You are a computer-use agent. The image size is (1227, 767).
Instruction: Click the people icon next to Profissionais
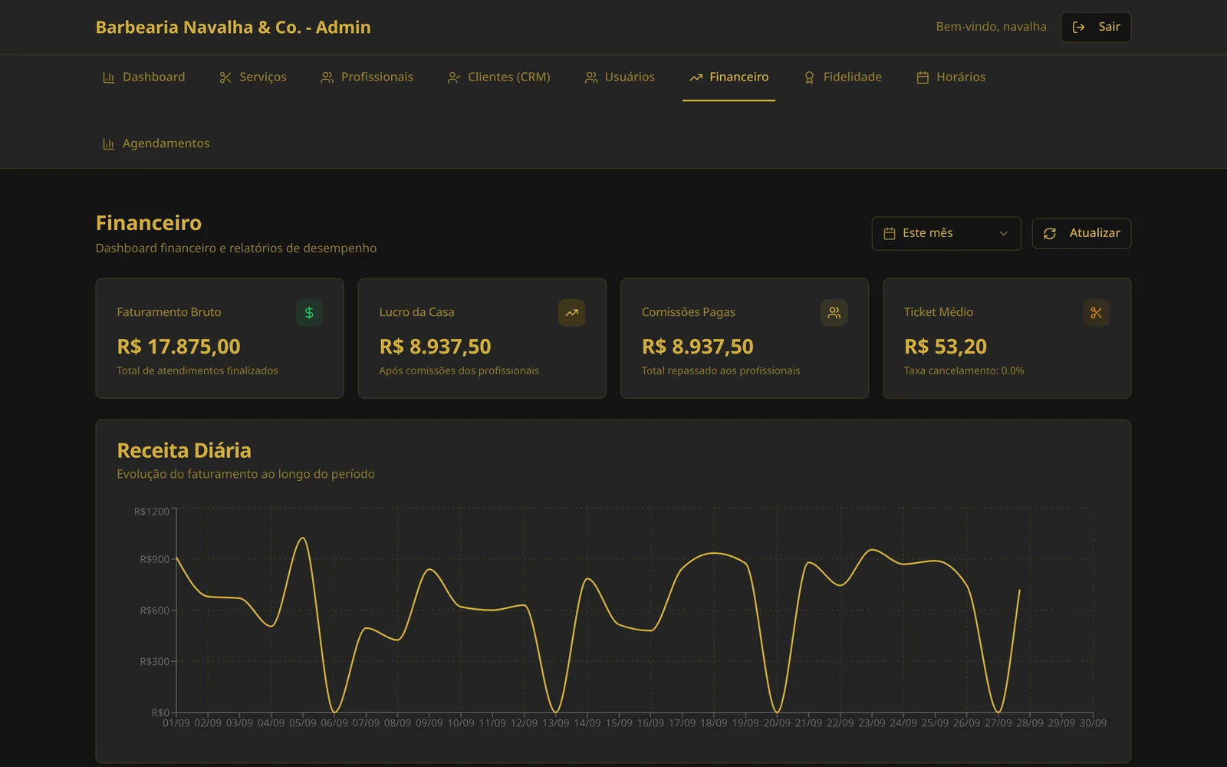[x=327, y=77]
